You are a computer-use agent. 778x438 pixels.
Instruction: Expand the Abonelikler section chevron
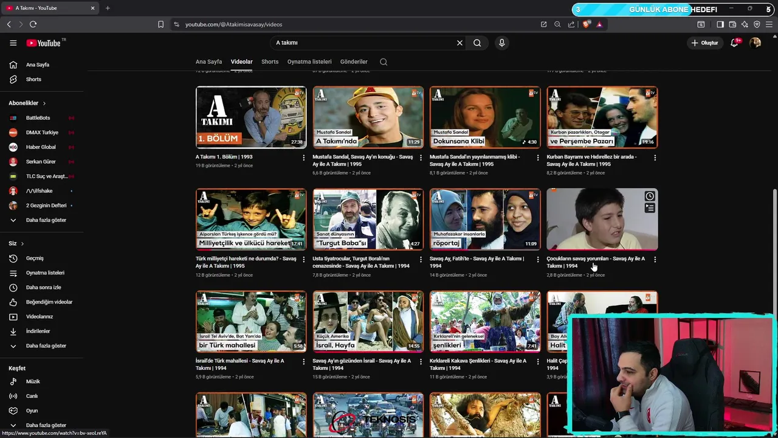pyautogui.click(x=44, y=103)
